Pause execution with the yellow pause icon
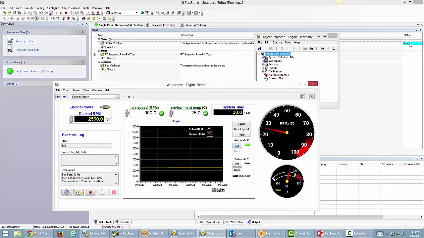The image size is (424, 238). pos(61,13)
